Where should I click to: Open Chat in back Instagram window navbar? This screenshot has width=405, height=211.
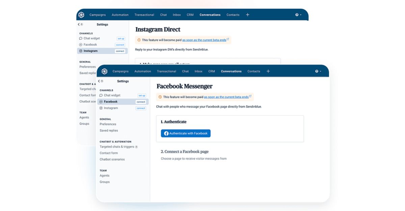point(163,15)
